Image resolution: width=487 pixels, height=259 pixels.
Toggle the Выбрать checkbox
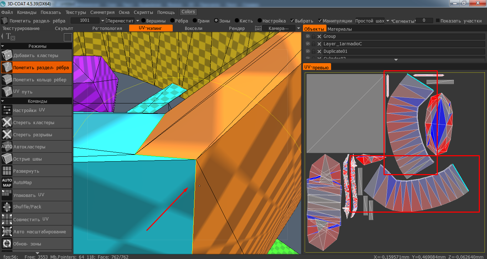coord(292,21)
